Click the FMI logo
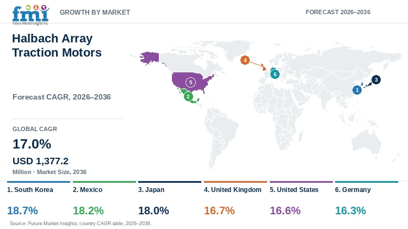Screen dimensions: 408x229 click(30, 15)
